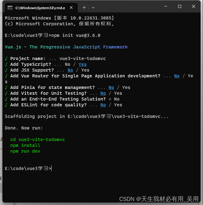Click the project name 'vue3-vite-todomvc' on the Project name line
This screenshot has width=203, height=205.
click(x=83, y=58)
